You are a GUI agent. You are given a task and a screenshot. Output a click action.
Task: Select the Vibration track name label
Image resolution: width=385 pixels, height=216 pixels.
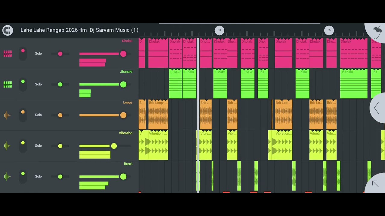[x=126, y=133]
